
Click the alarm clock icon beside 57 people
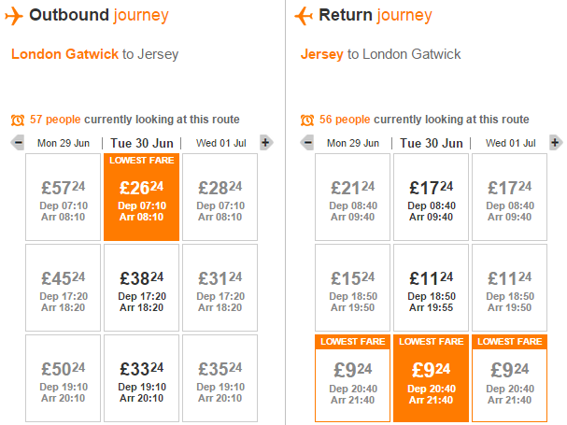(18, 120)
